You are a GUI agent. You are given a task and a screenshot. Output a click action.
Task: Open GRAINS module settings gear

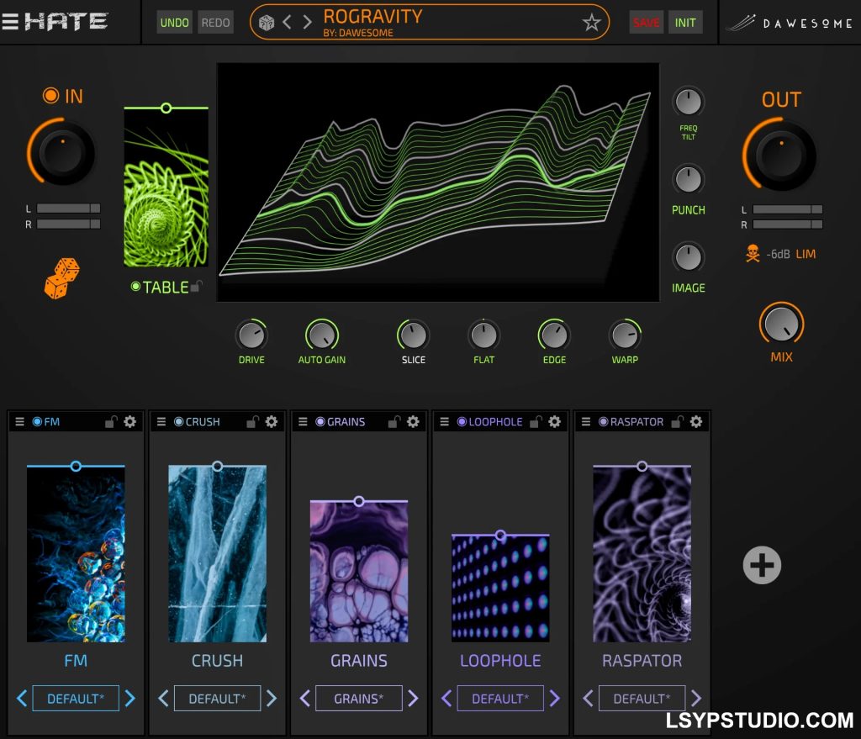[x=413, y=422]
